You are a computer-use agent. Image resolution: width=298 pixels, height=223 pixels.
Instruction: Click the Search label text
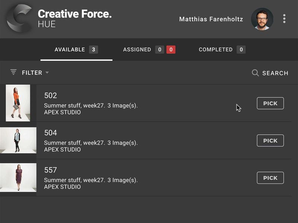click(275, 73)
